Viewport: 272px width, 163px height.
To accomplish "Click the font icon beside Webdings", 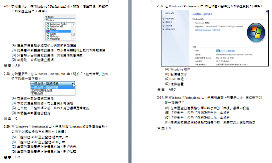I will [x=48, y=36].
